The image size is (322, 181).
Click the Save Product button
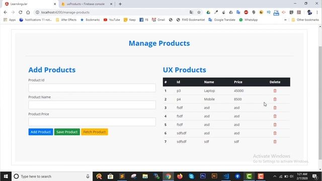(x=67, y=132)
